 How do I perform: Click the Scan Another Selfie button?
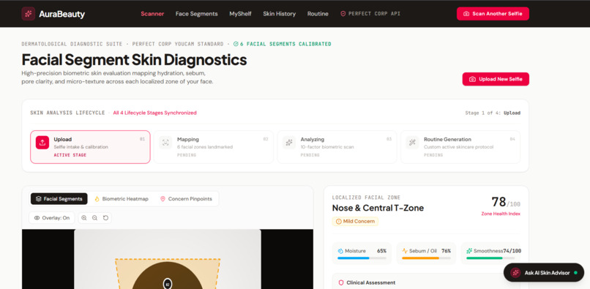493,14
